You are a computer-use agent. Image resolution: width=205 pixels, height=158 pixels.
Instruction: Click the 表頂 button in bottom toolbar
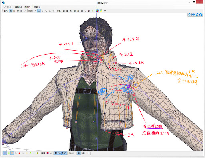(43, 153)
